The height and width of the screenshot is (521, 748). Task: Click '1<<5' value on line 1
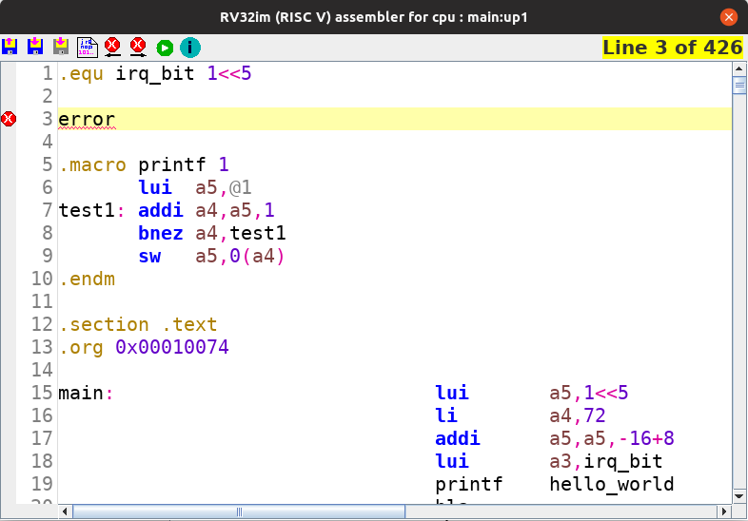[229, 74]
